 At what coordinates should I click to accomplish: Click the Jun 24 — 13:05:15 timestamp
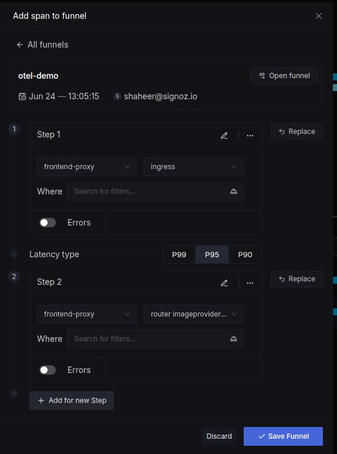(x=64, y=96)
